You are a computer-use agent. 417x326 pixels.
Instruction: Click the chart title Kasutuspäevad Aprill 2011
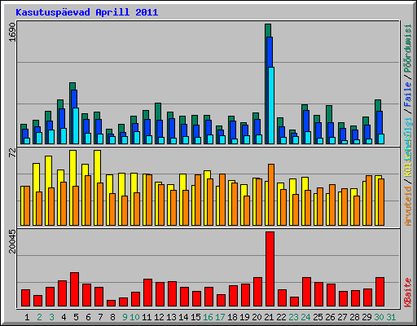coord(87,12)
